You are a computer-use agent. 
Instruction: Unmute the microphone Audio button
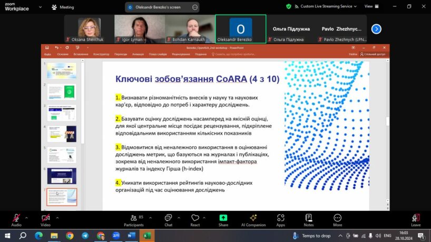[x=16, y=219]
